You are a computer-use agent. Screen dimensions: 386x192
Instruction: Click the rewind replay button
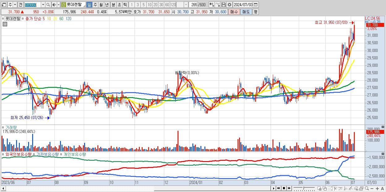click(x=278, y=188)
